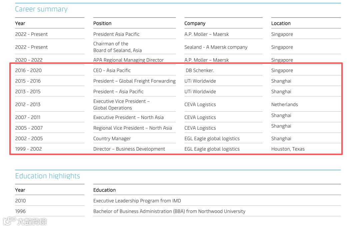Image resolution: width=360 pixels, height=228 pixels.
Task: Click Executive President – North Asia cell
Action: tap(128, 117)
